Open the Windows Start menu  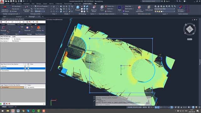3,111
